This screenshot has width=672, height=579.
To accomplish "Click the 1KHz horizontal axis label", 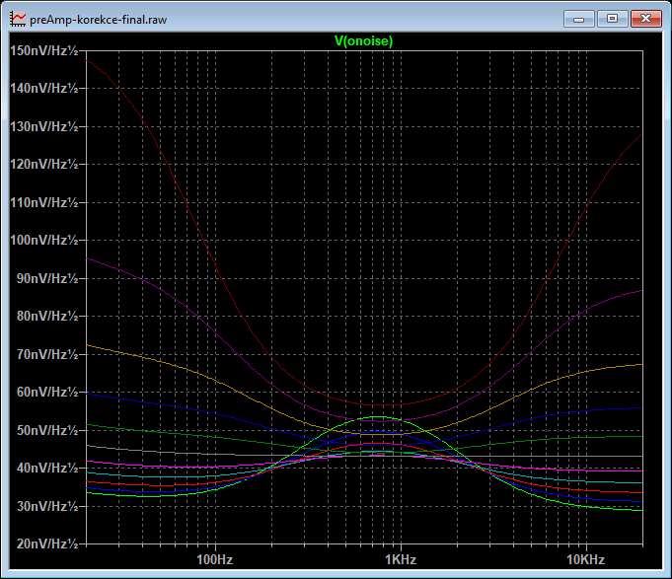I will click(401, 559).
